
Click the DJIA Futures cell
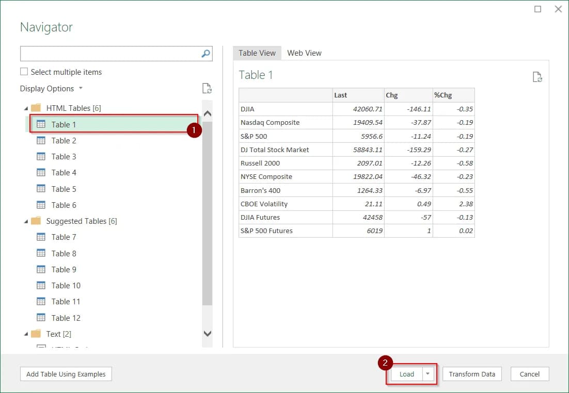(x=286, y=217)
